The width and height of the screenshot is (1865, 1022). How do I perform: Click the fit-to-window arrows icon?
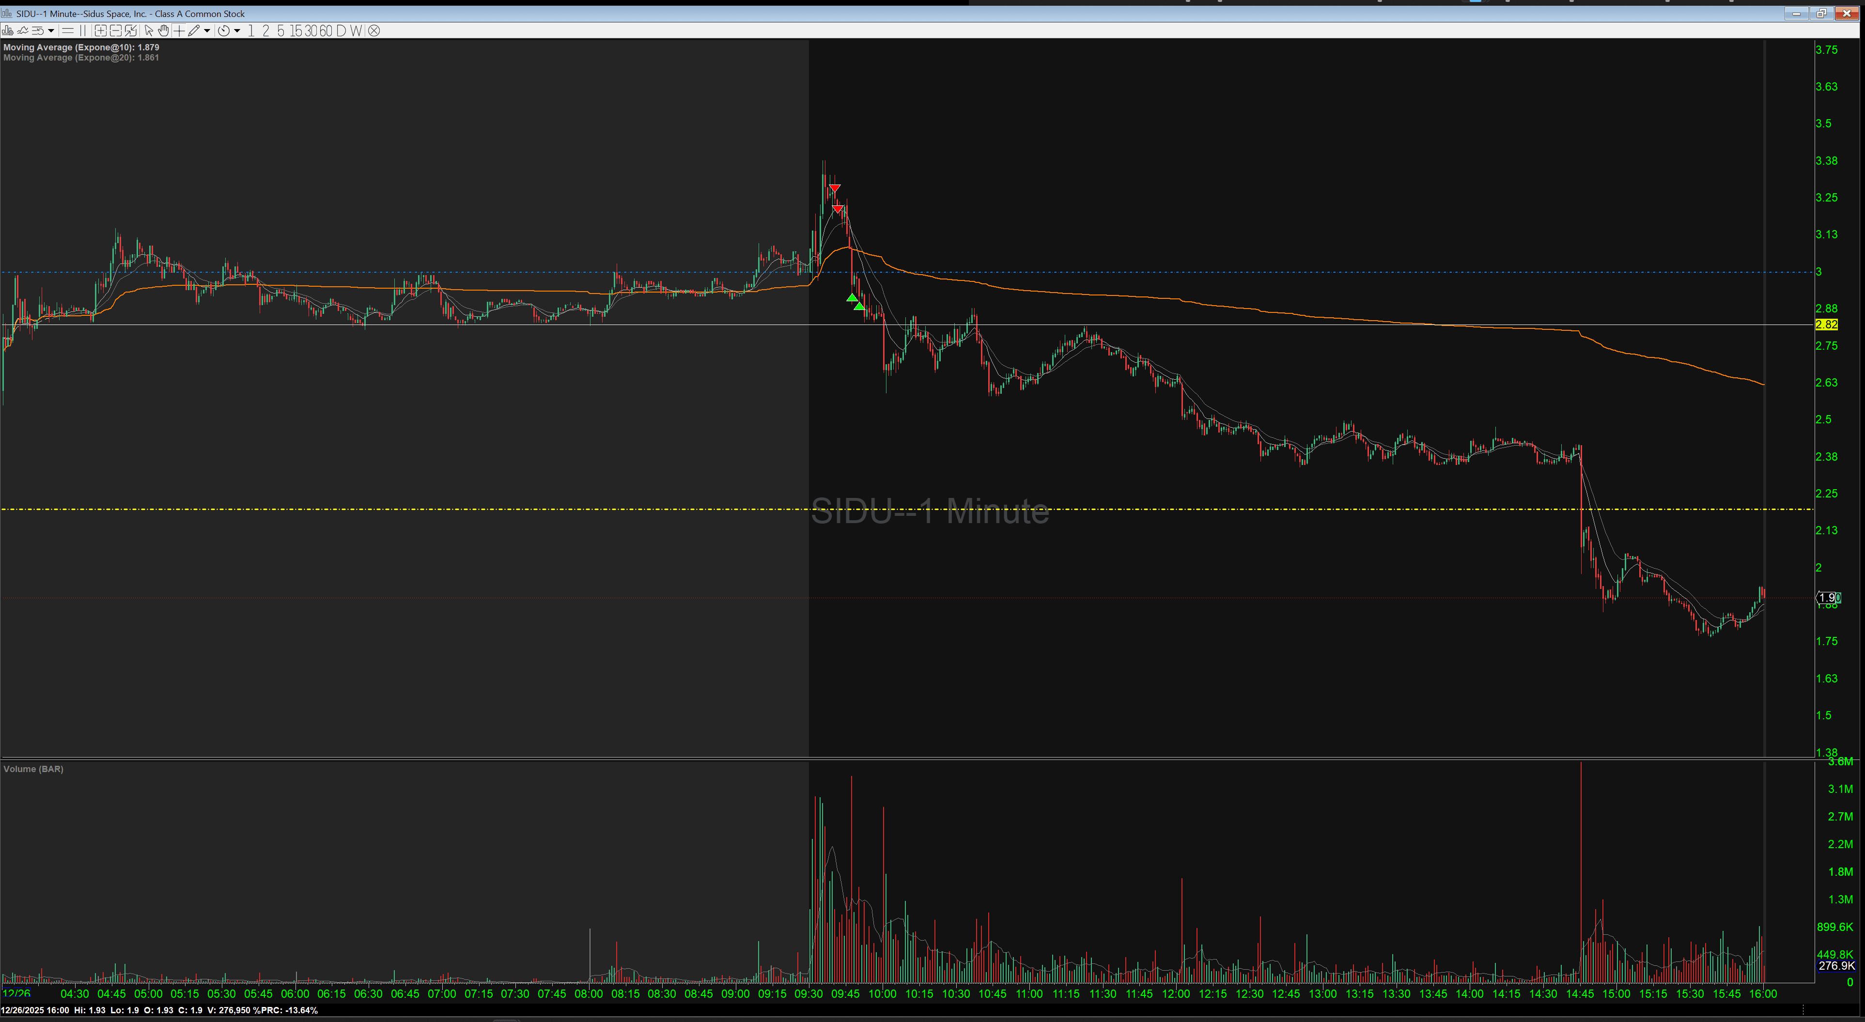click(130, 31)
